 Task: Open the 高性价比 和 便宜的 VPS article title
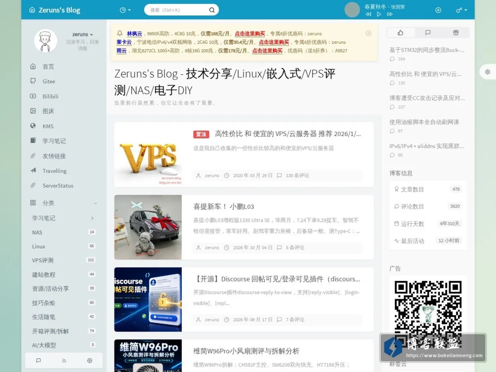(x=288, y=134)
